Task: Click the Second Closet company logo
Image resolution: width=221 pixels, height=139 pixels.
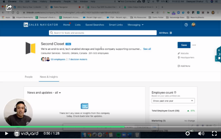Action: point(31,48)
